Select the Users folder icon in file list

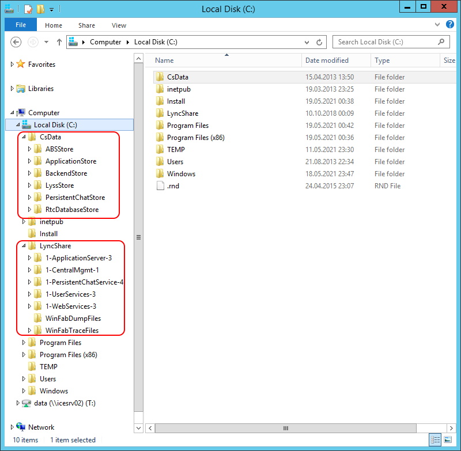tap(160, 161)
